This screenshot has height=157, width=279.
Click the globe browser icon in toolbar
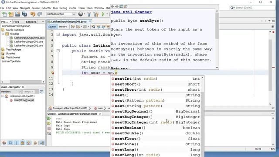pos(81,14)
